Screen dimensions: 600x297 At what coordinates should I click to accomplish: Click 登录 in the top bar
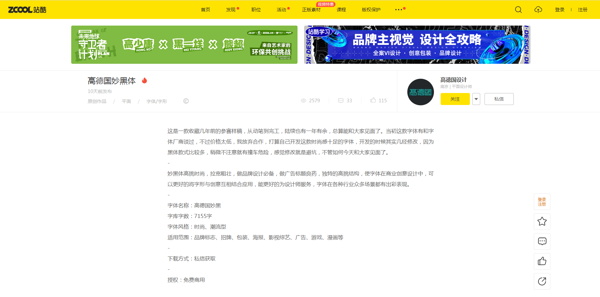click(560, 10)
